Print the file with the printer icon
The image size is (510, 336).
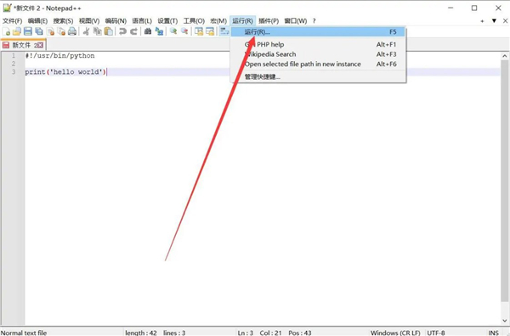[72, 31]
